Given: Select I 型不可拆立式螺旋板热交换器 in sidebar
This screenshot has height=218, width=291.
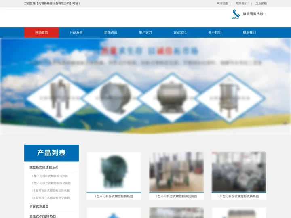Looking at the screenshot, I should click(51, 183).
